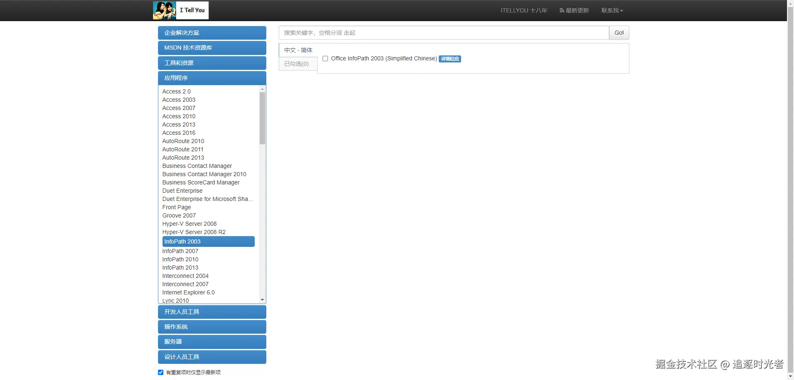Select Access 2007 in the list

tap(179, 108)
